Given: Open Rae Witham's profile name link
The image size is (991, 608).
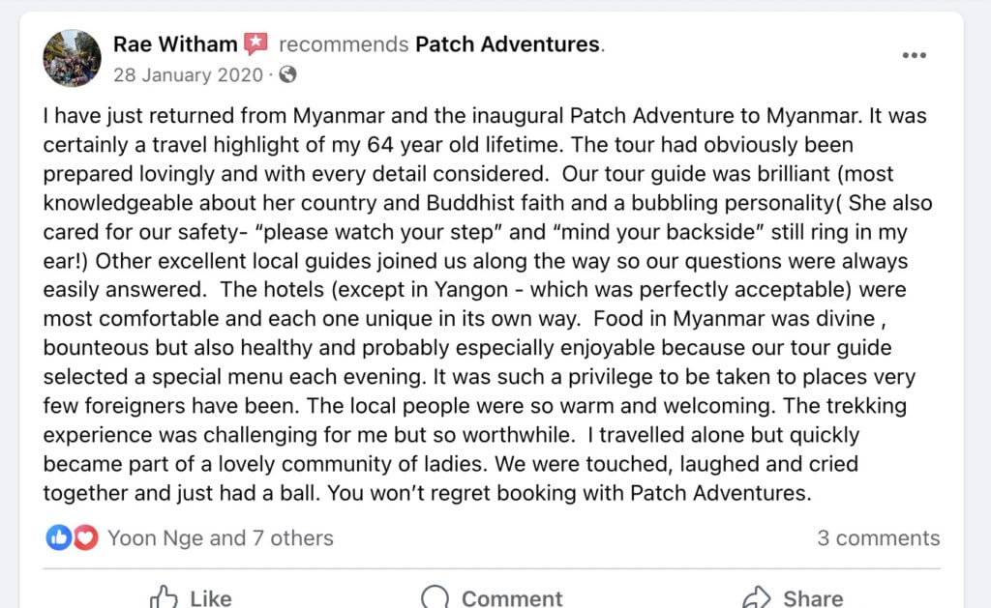Looking at the screenshot, I should [175, 44].
